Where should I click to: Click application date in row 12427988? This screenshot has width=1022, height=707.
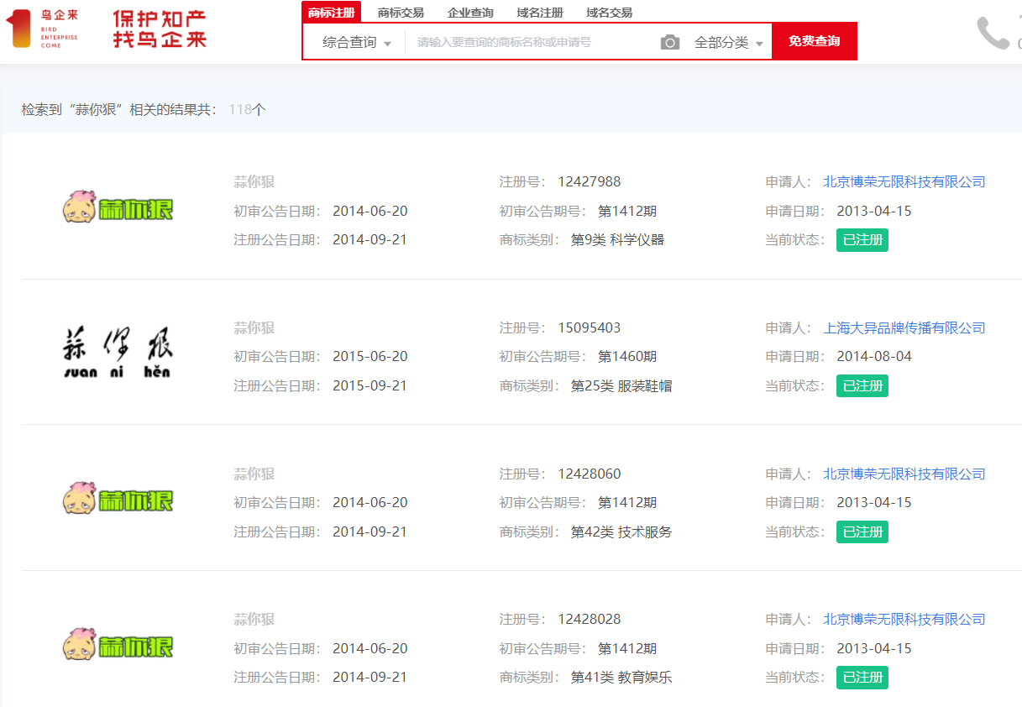coord(874,212)
